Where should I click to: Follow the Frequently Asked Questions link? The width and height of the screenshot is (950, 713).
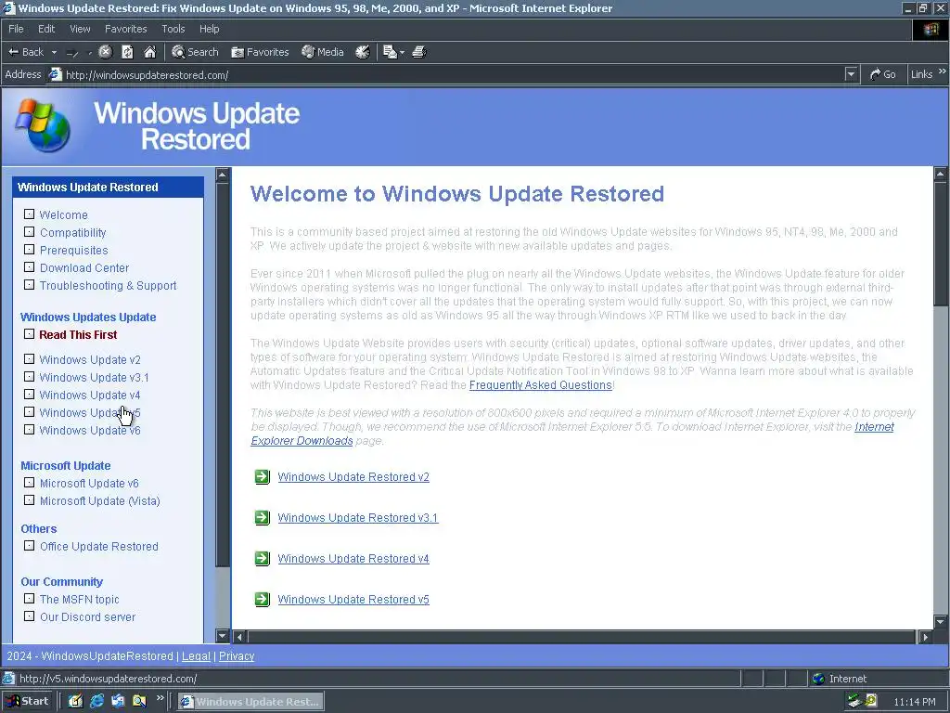click(541, 385)
